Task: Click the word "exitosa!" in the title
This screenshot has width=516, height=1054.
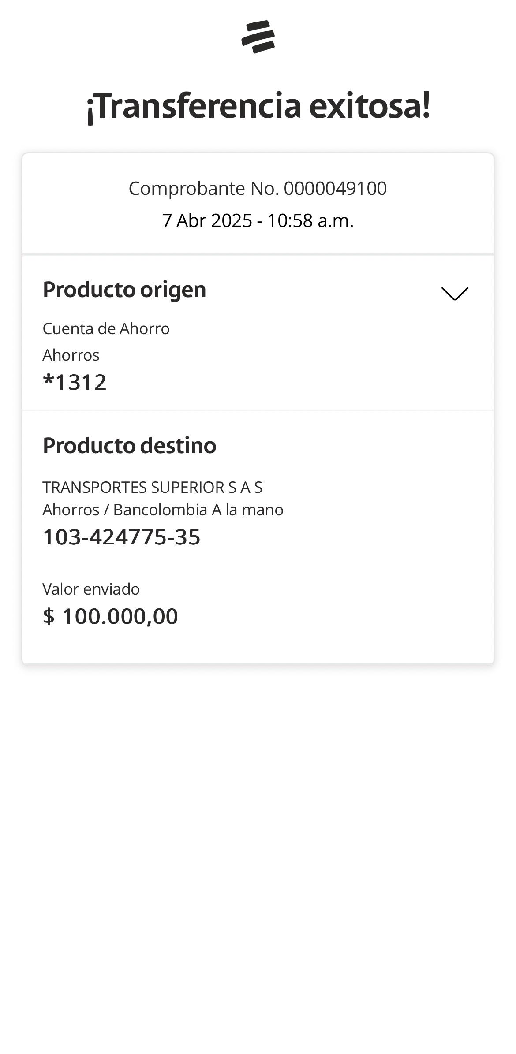Action: [x=370, y=106]
